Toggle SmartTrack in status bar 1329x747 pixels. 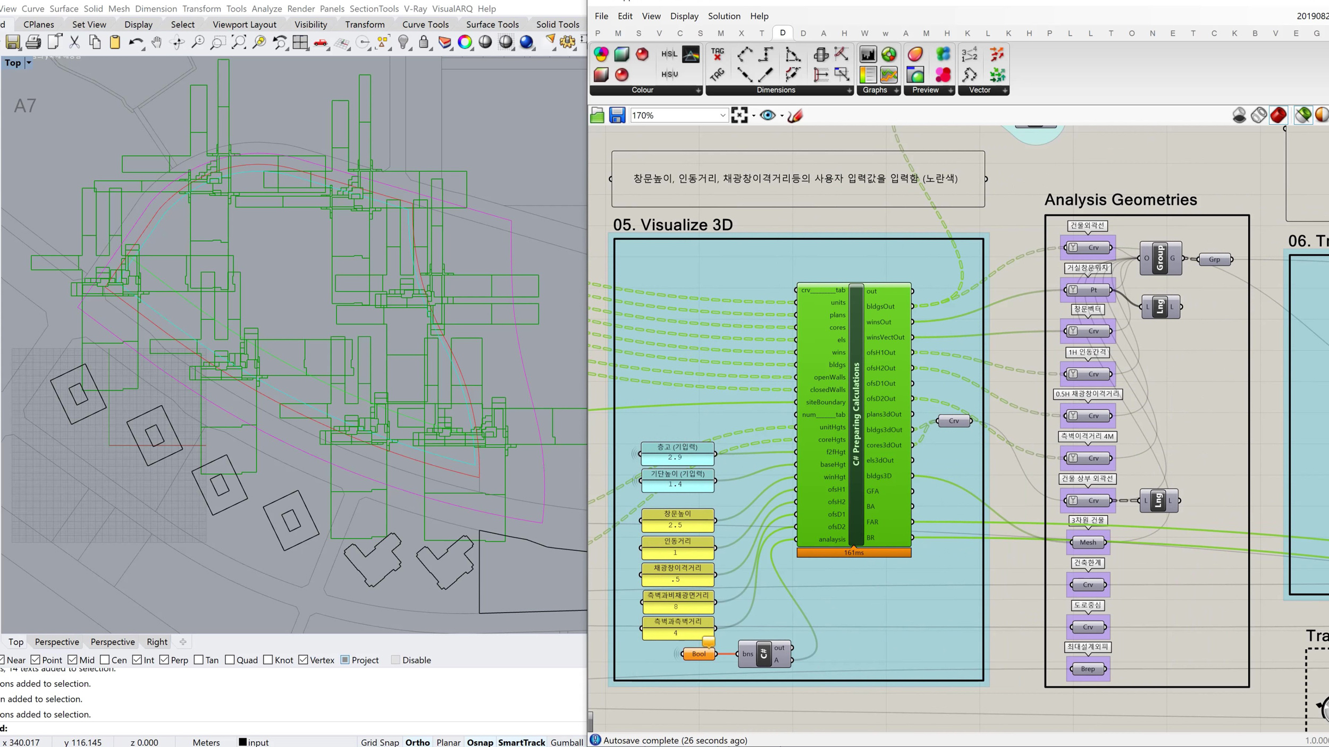[x=521, y=742]
